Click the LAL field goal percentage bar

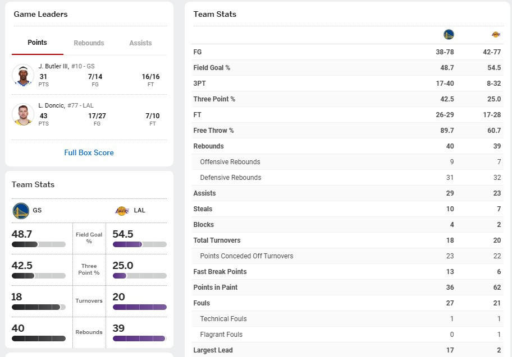pyautogui.click(x=140, y=244)
